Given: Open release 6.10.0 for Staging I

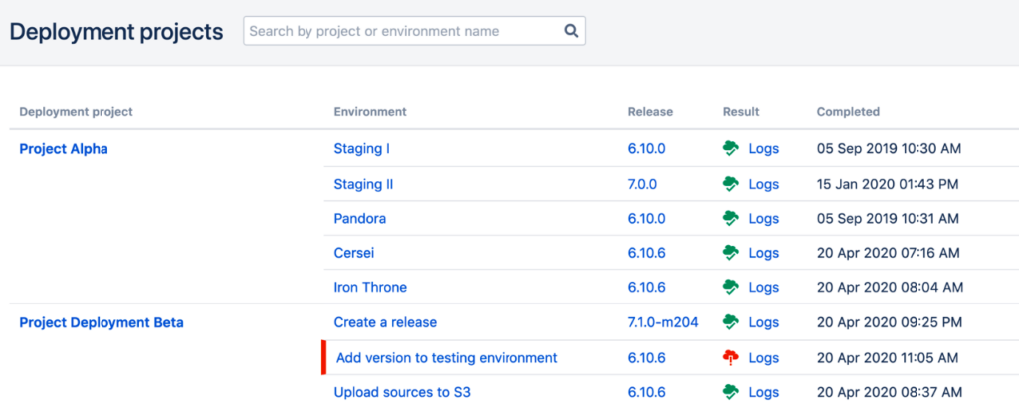Looking at the screenshot, I should pos(647,148).
